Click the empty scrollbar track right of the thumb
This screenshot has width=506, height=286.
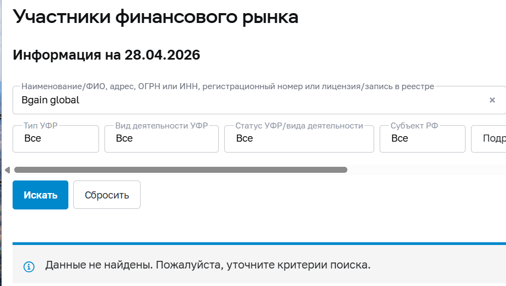tap(427, 170)
